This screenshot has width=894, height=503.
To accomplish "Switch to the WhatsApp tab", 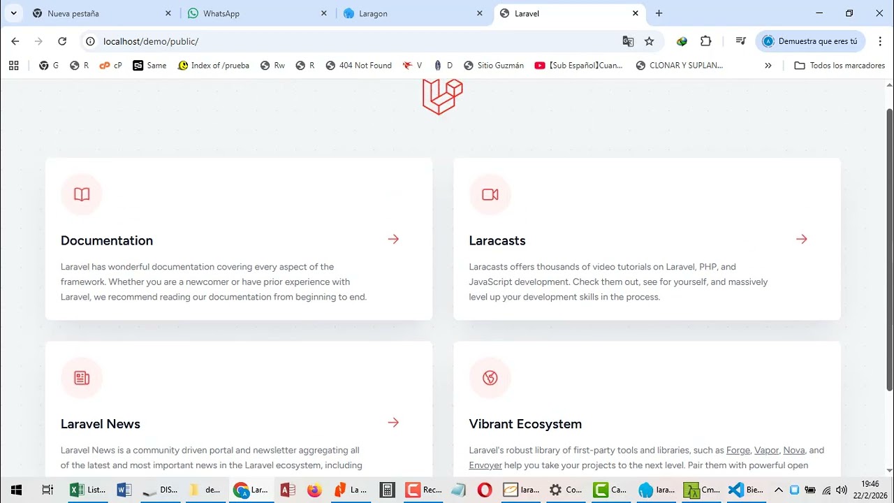I will tap(257, 13).
